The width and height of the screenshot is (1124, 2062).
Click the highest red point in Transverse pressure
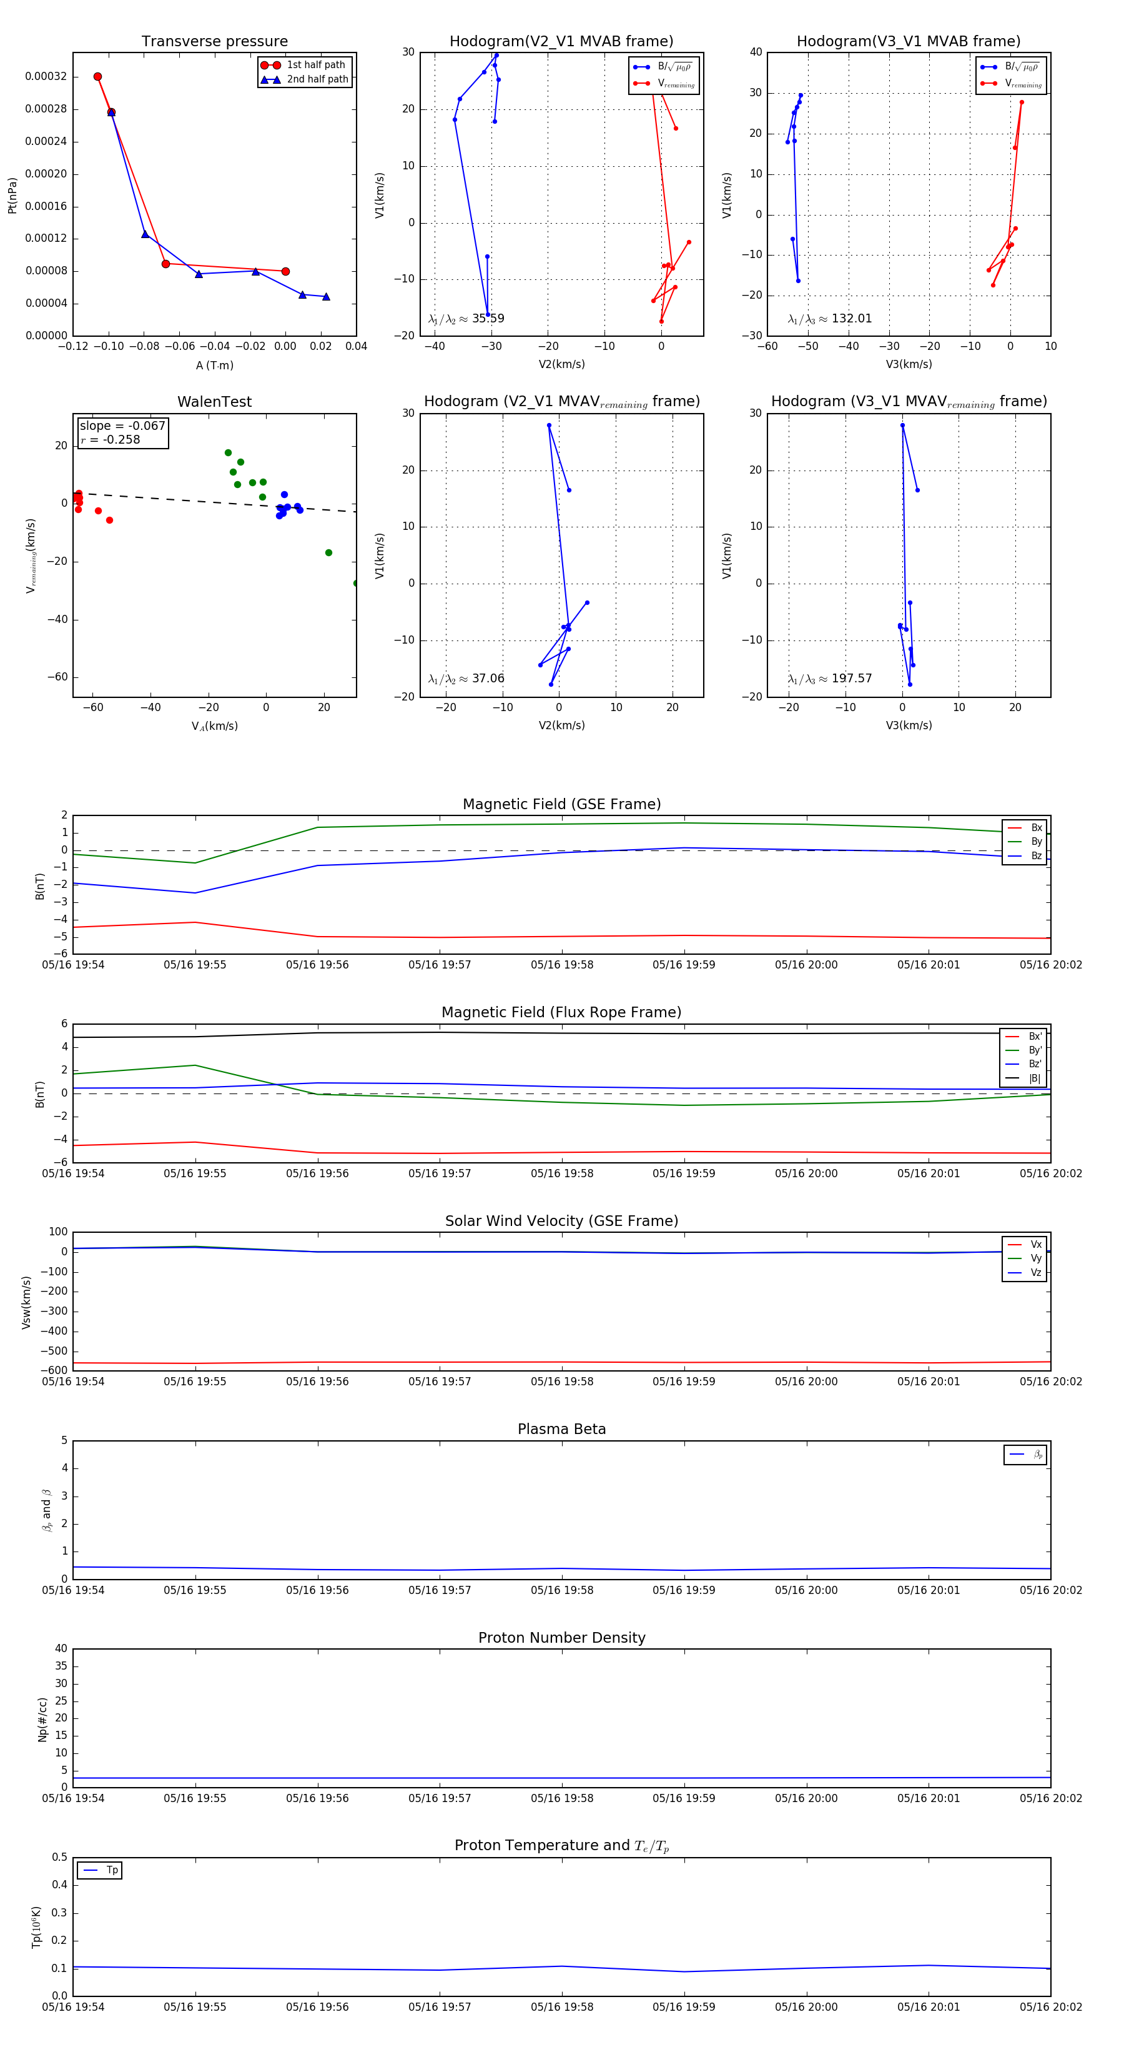[97, 77]
